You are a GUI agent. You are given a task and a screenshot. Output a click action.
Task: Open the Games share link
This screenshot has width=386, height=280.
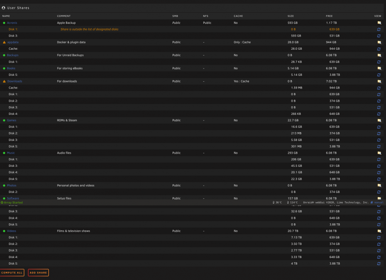[12, 120]
